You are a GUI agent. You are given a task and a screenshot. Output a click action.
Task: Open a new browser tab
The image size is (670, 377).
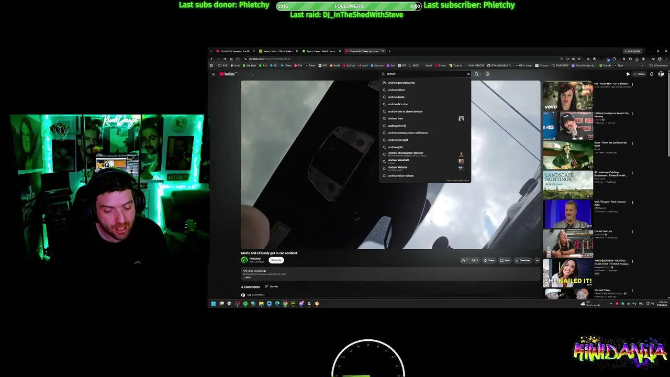(389, 51)
